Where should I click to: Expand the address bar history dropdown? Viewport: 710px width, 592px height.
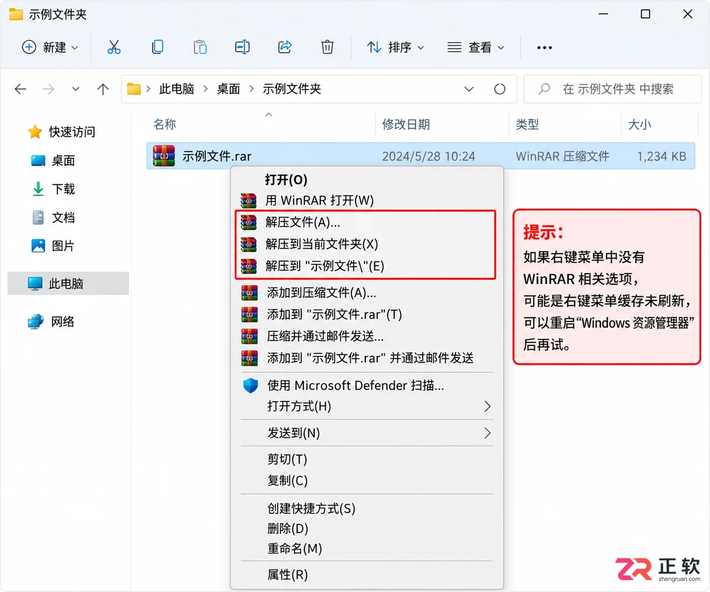coord(469,89)
